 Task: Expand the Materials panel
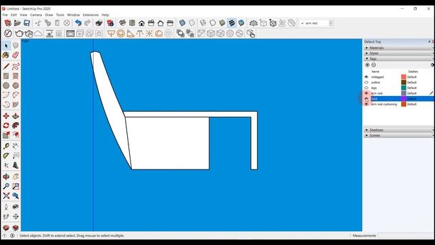(x=398, y=48)
